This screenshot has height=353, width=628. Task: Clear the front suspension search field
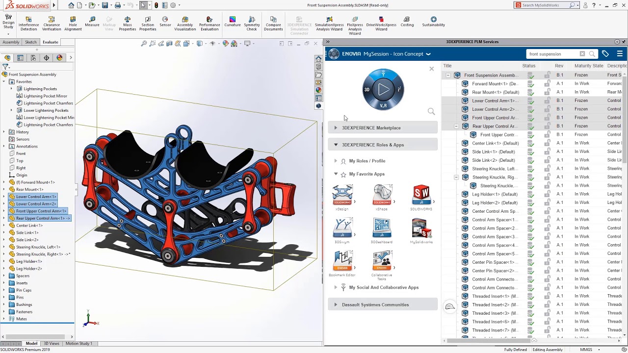[x=582, y=54]
